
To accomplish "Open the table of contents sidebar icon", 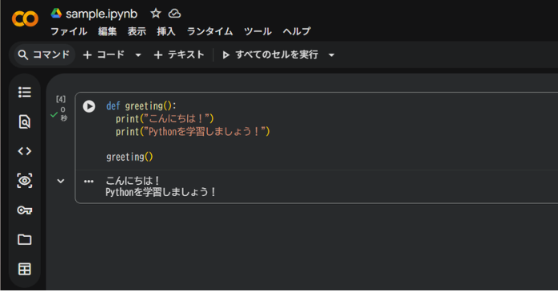I will pos(25,92).
